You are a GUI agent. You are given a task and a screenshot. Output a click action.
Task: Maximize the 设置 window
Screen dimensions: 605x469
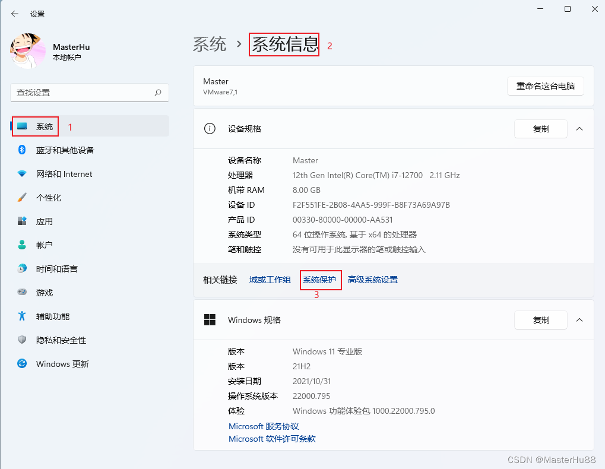[567, 9]
